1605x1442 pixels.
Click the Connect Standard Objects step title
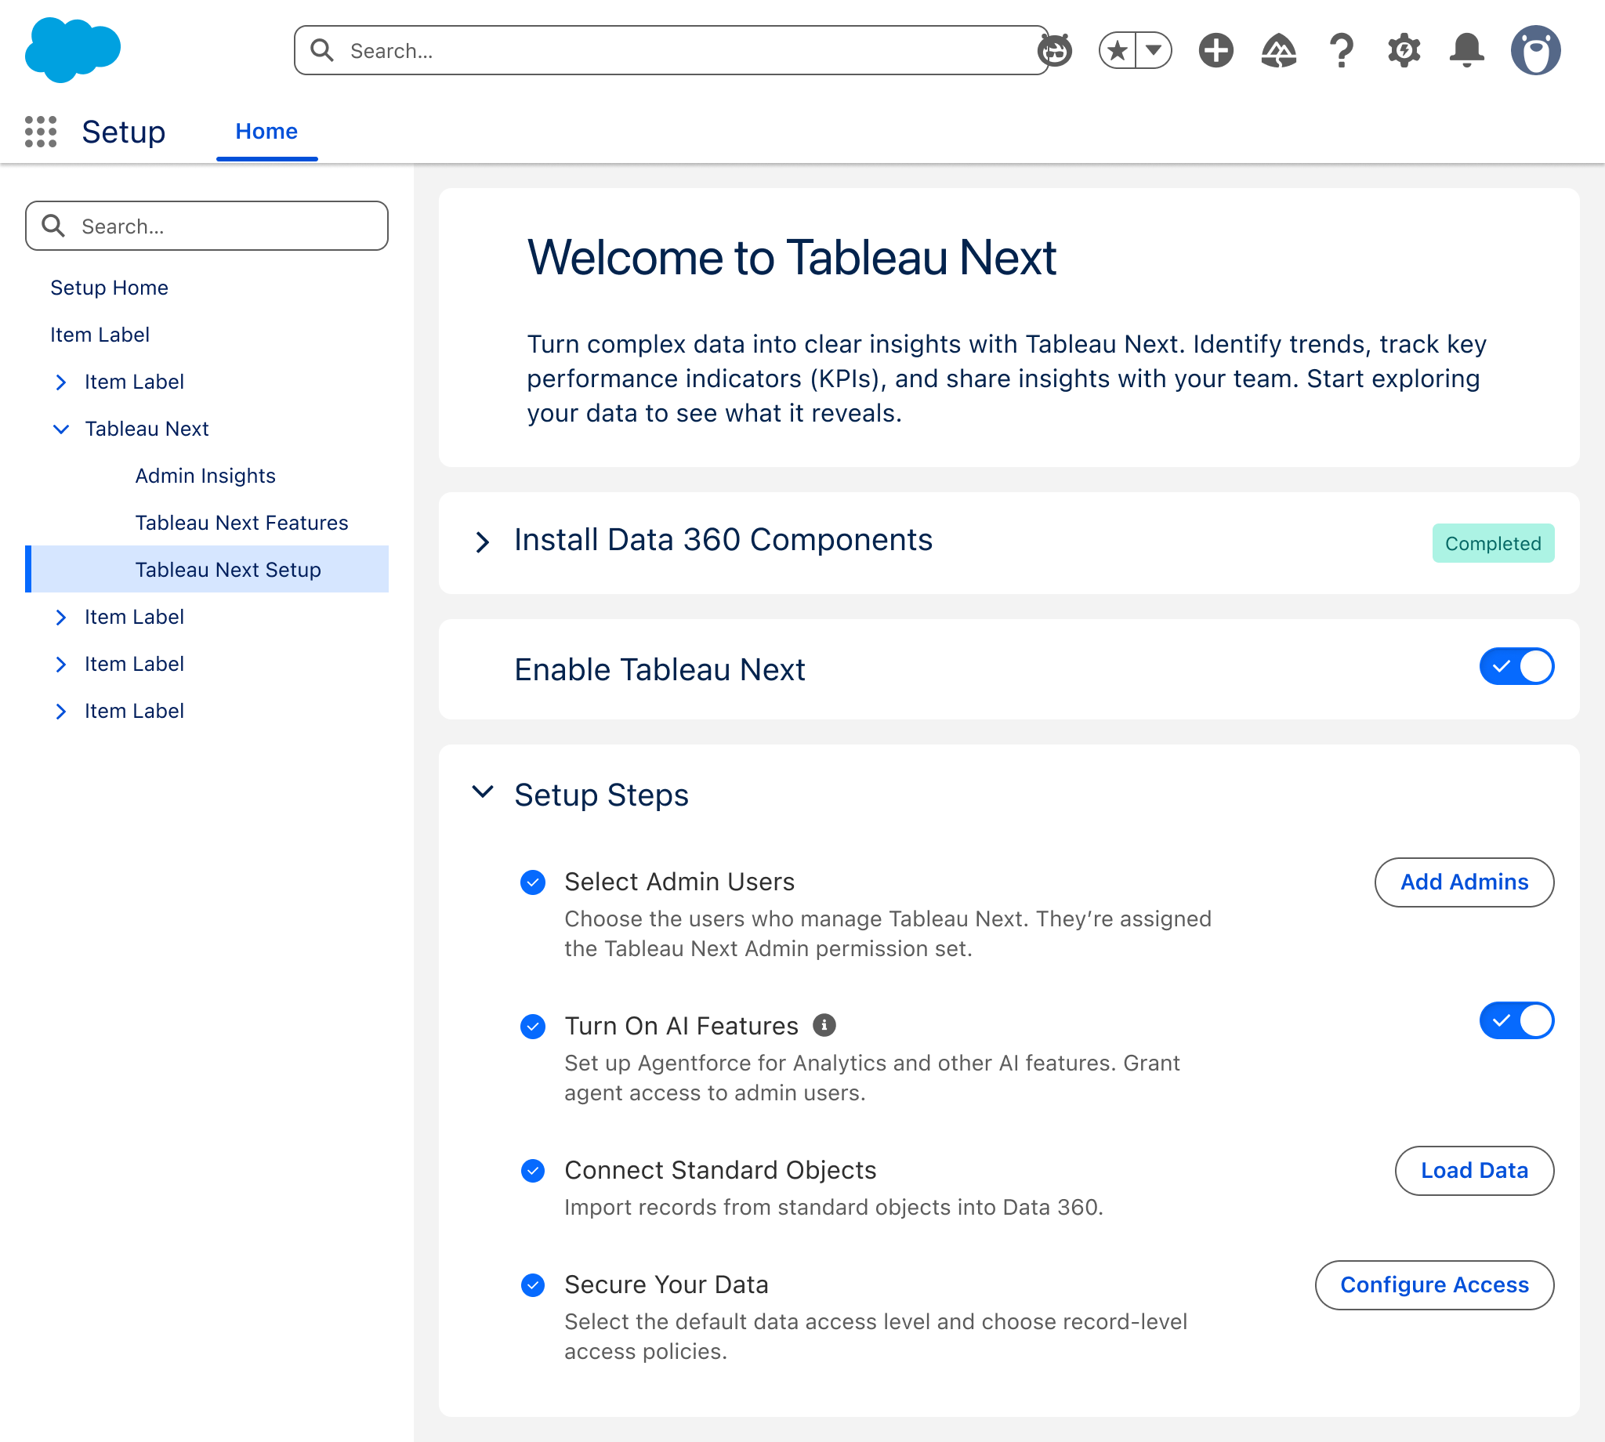720,1170
